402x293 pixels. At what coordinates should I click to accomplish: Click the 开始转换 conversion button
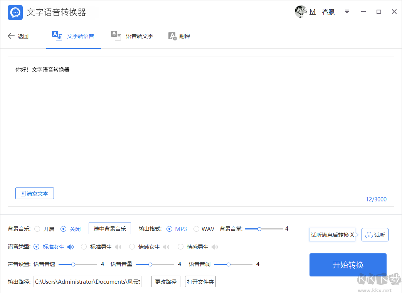(347, 265)
